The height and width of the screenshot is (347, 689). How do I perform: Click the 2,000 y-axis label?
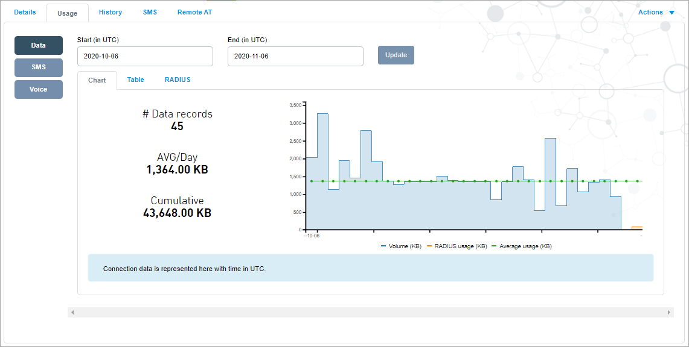[x=295, y=158]
